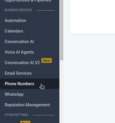The image size is (115, 123).
Task: Click the New badge beside Conversation AI V2
Action: pyautogui.click(x=47, y=61)
